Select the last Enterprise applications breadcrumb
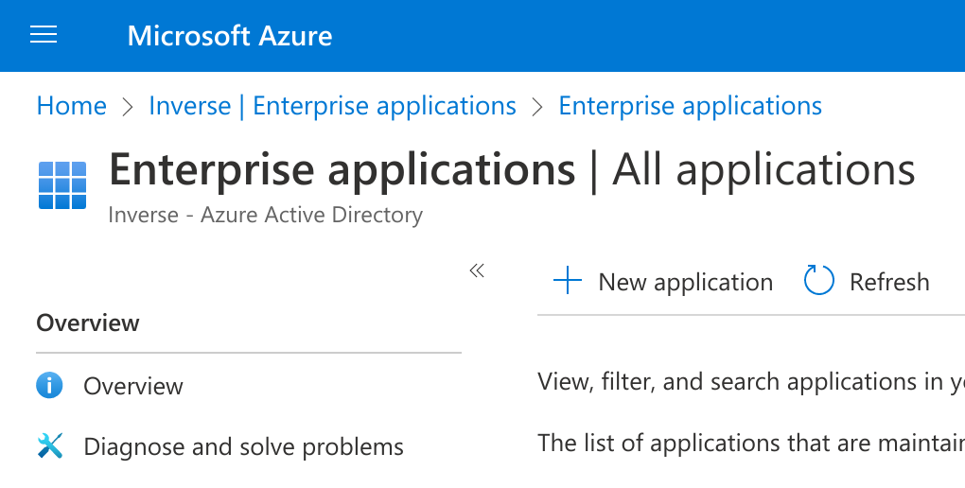965x488 pixels. pos(690,106)
